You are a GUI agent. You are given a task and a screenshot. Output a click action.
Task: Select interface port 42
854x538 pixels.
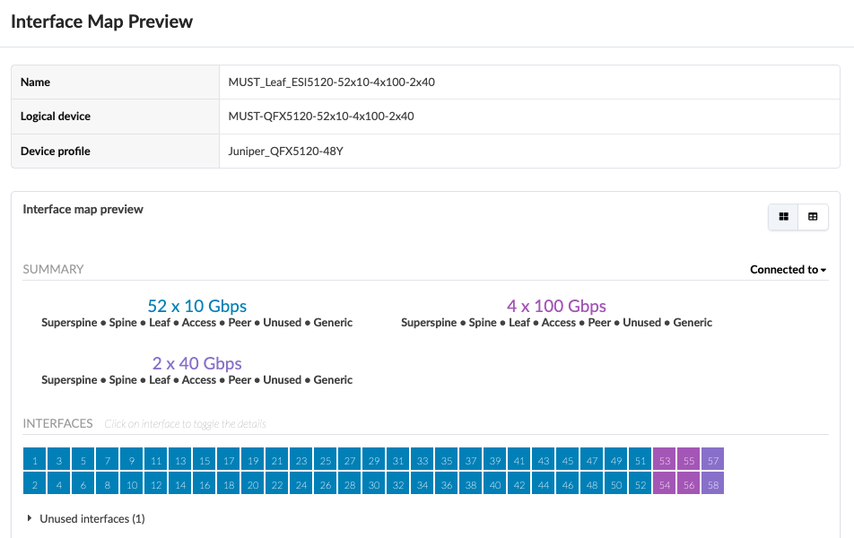coord(519,483)
